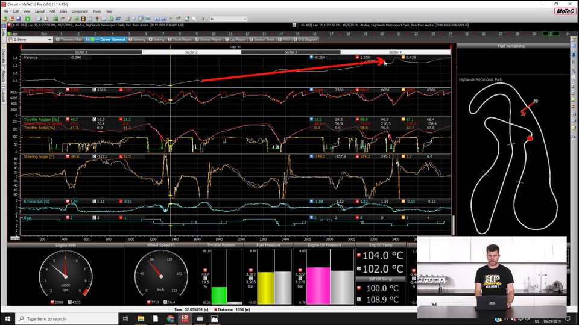Viewport: 579px width, 325px height.
Task: Click the Highlands Motorsport Park track map
Action: click(x=513, y=158)
